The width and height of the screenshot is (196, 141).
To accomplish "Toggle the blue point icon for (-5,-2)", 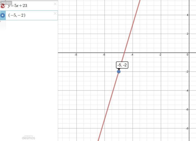I will point(3,15).
